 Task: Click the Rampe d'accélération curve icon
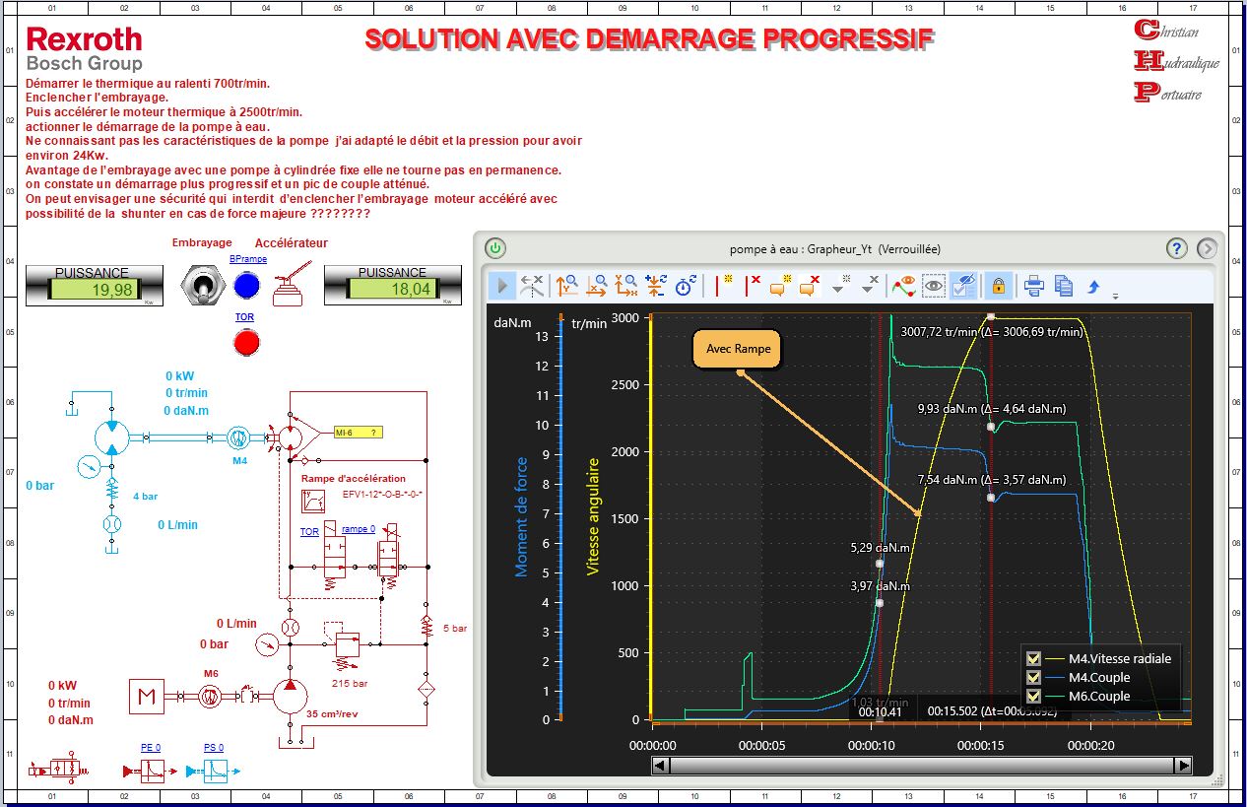click(314, 501)
